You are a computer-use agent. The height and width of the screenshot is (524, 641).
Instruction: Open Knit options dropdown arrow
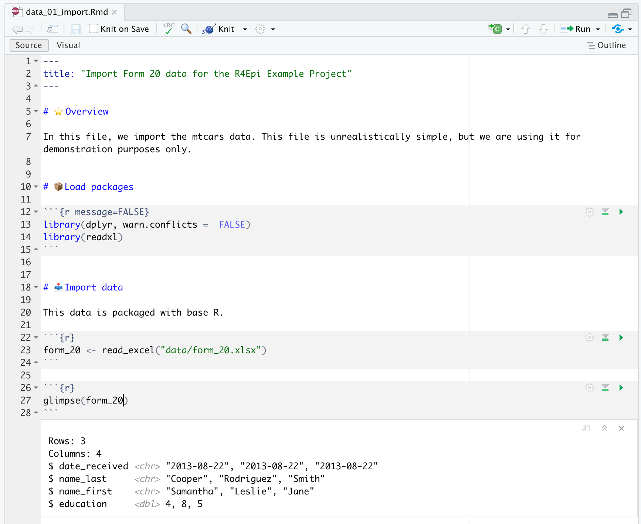coord(245,29)
